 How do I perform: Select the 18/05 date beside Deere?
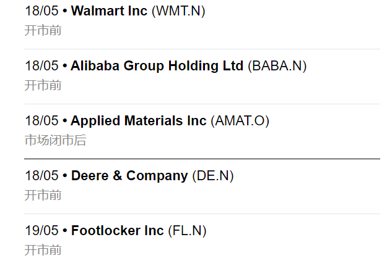(41, 176)
